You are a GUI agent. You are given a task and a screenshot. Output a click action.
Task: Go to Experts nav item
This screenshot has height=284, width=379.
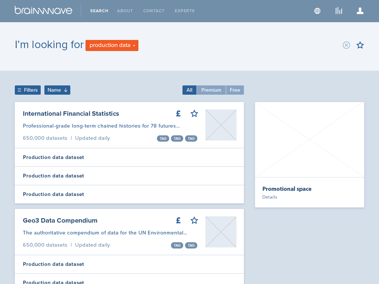pyautogui.click(x=185, y=11)
